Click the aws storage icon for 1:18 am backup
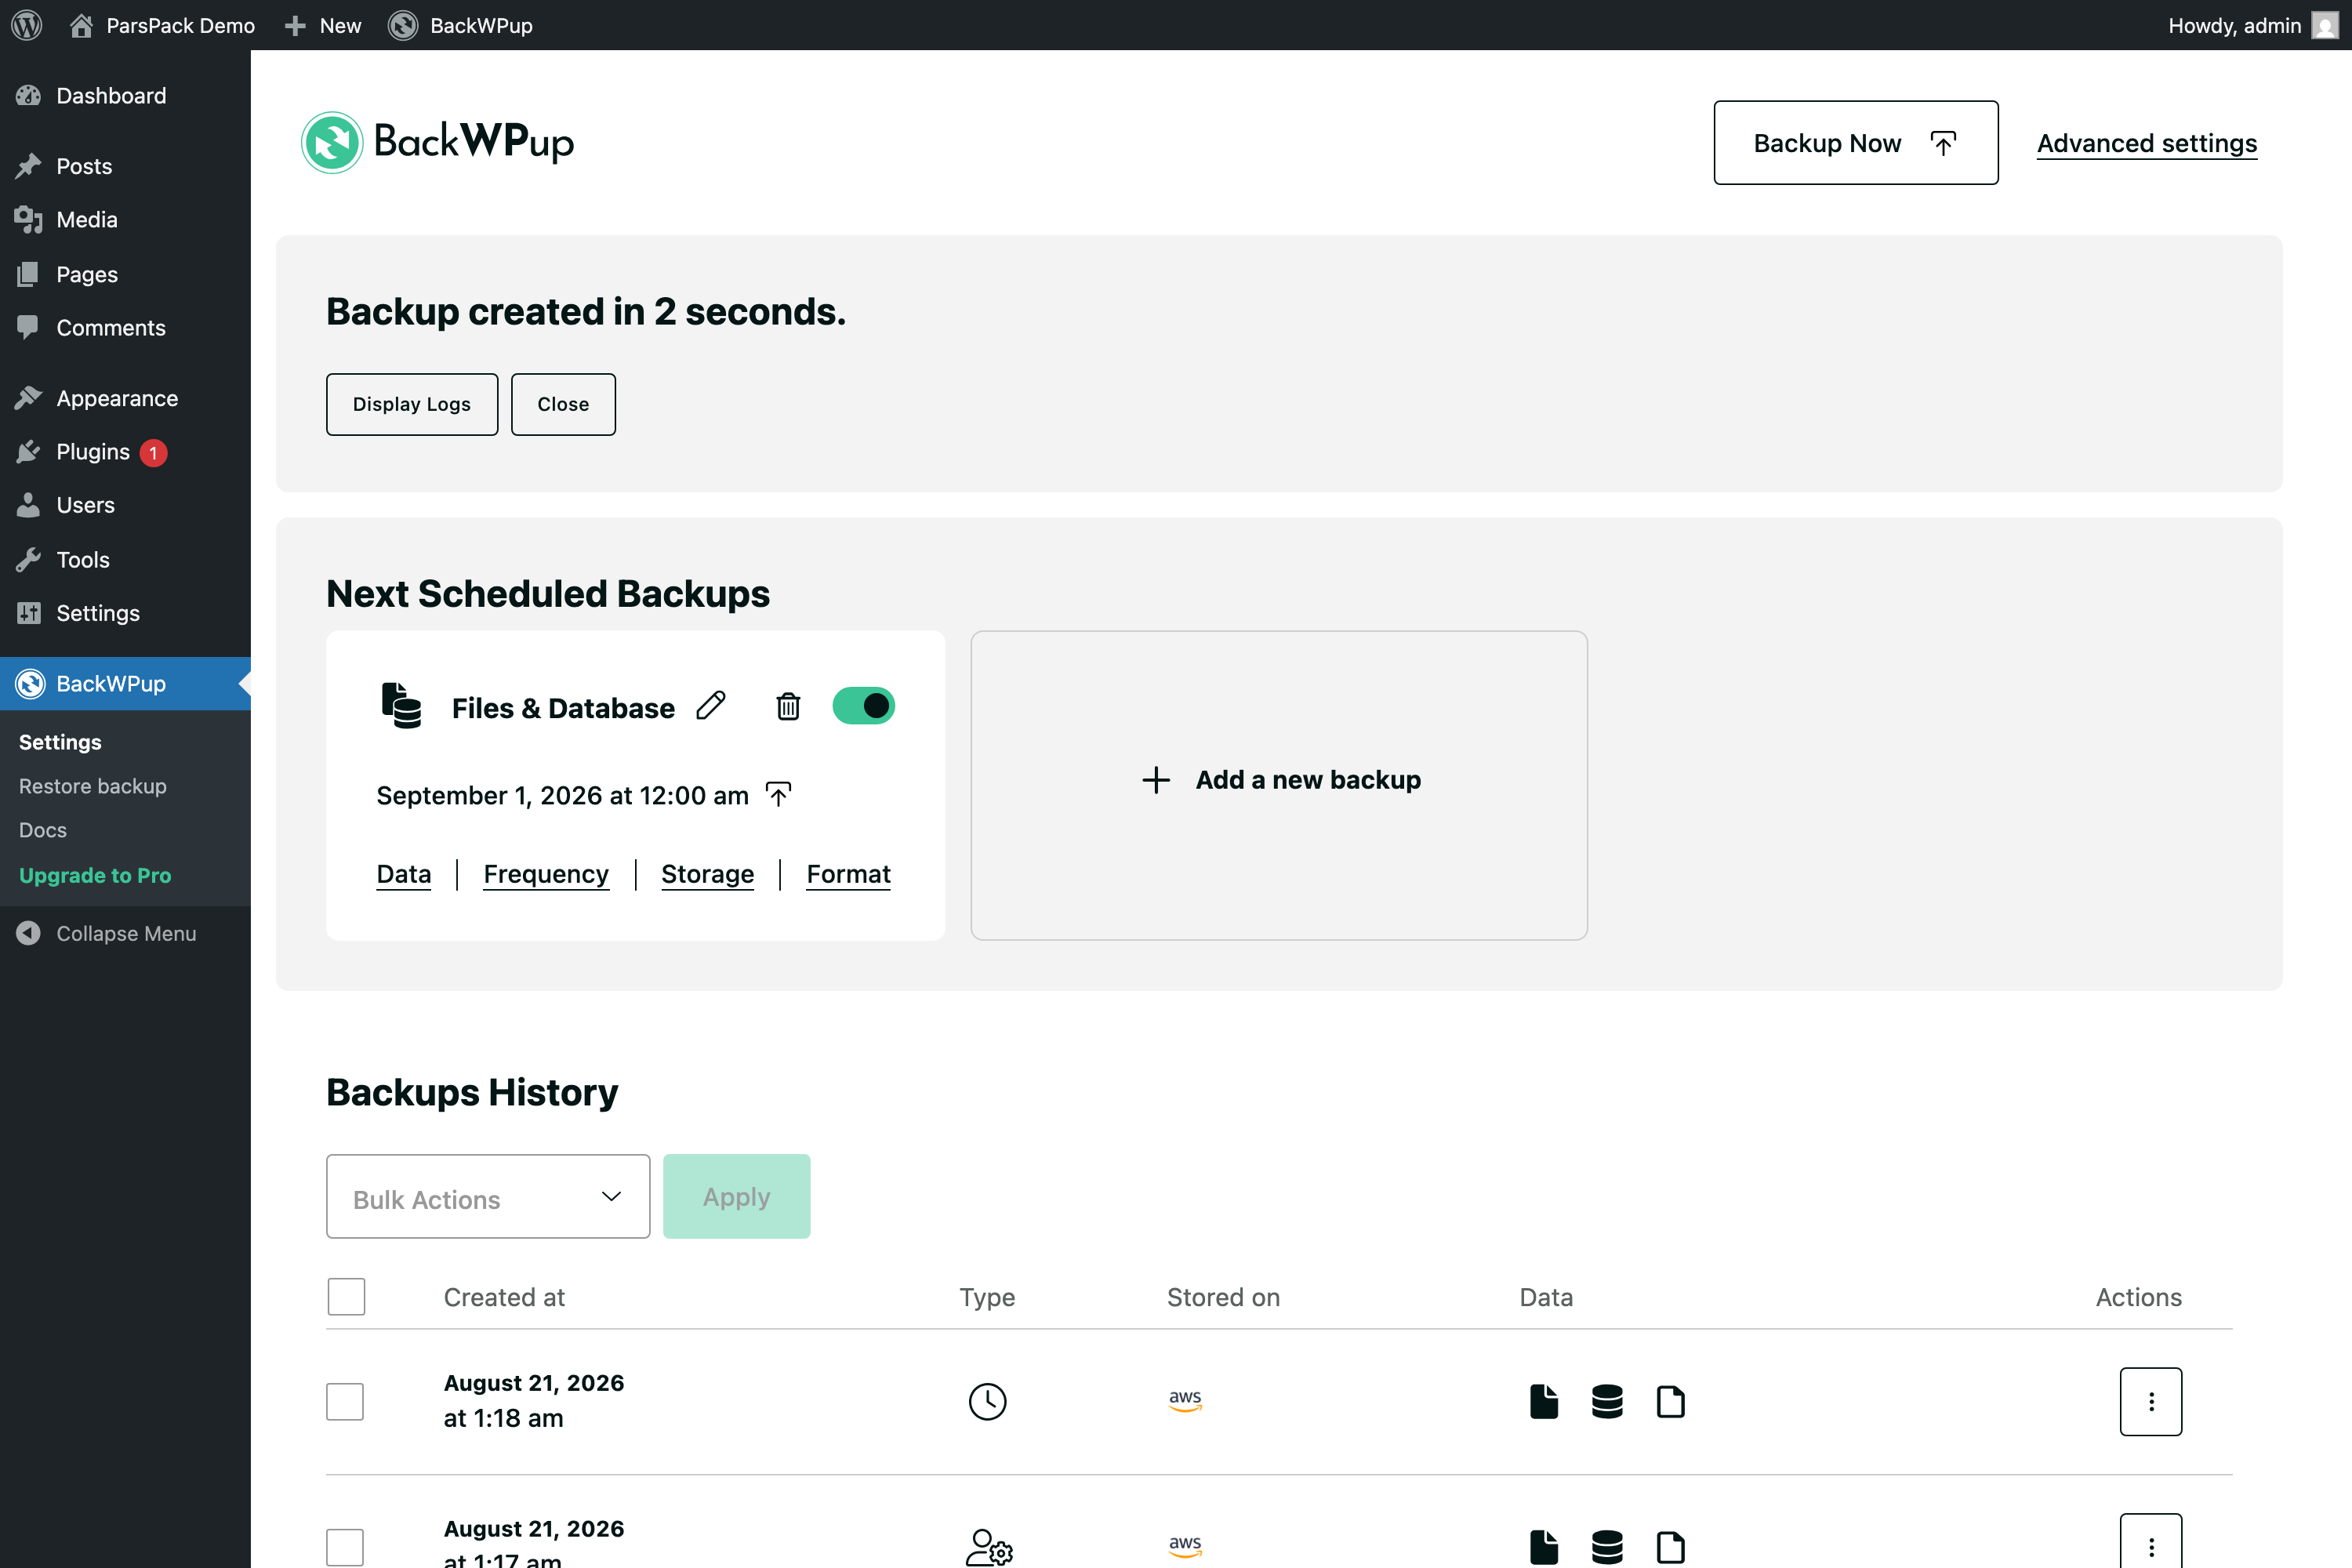This screenshot has height=1568, width=2352. (x=1185, y=1401)
